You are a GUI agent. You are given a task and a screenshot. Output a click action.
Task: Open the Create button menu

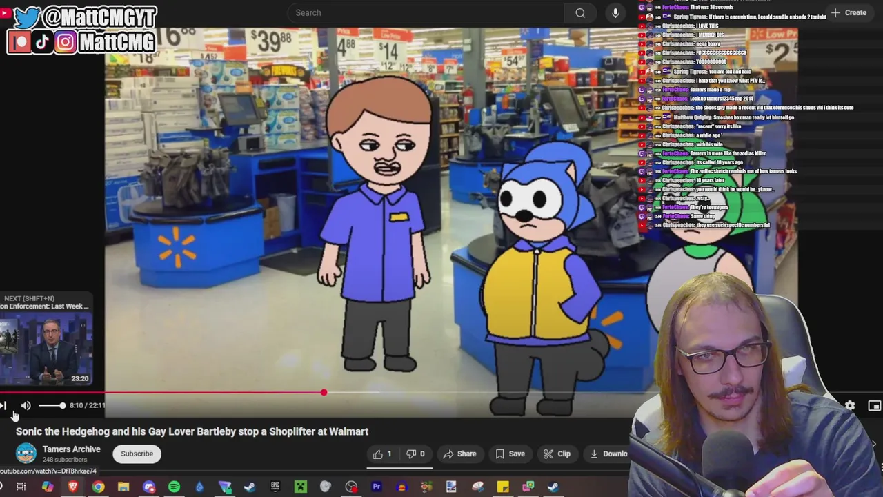click(849, 12)
